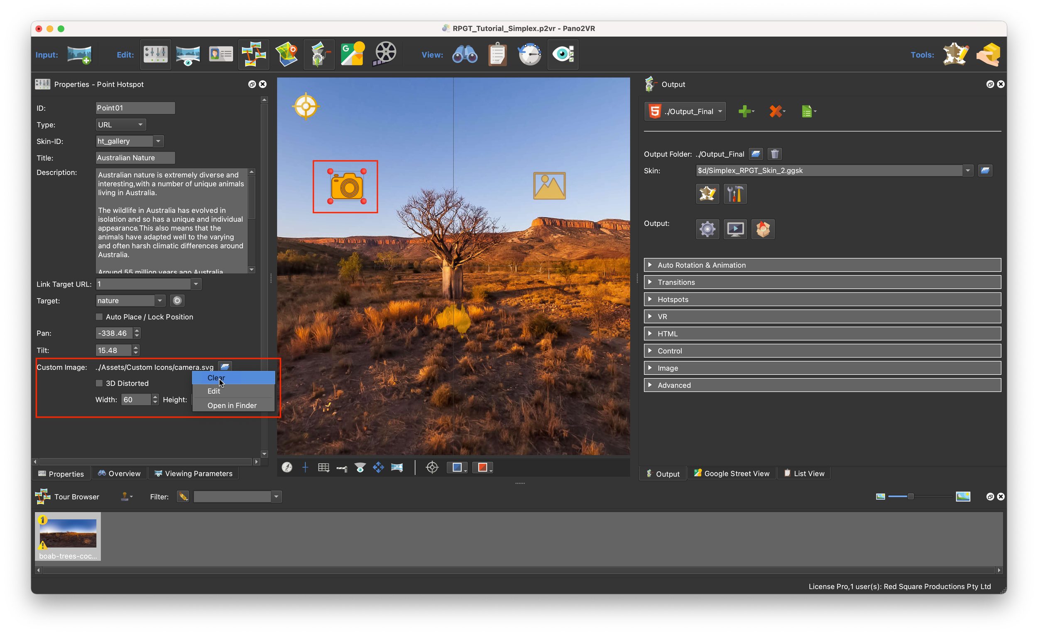Select the boab-trees panorama thumbnail
Viewport: 1038px width, 635px height.
point(68,533)
